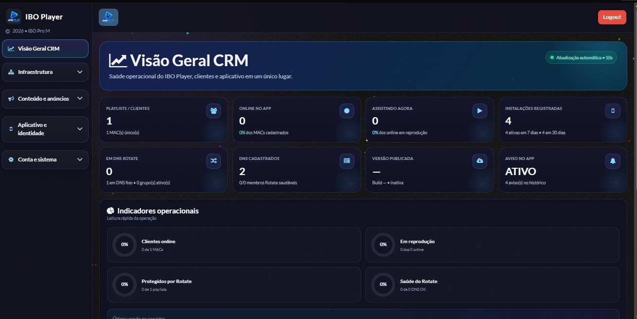Expand the Conteúdo e anúncios chevron

tap(80, 99)
